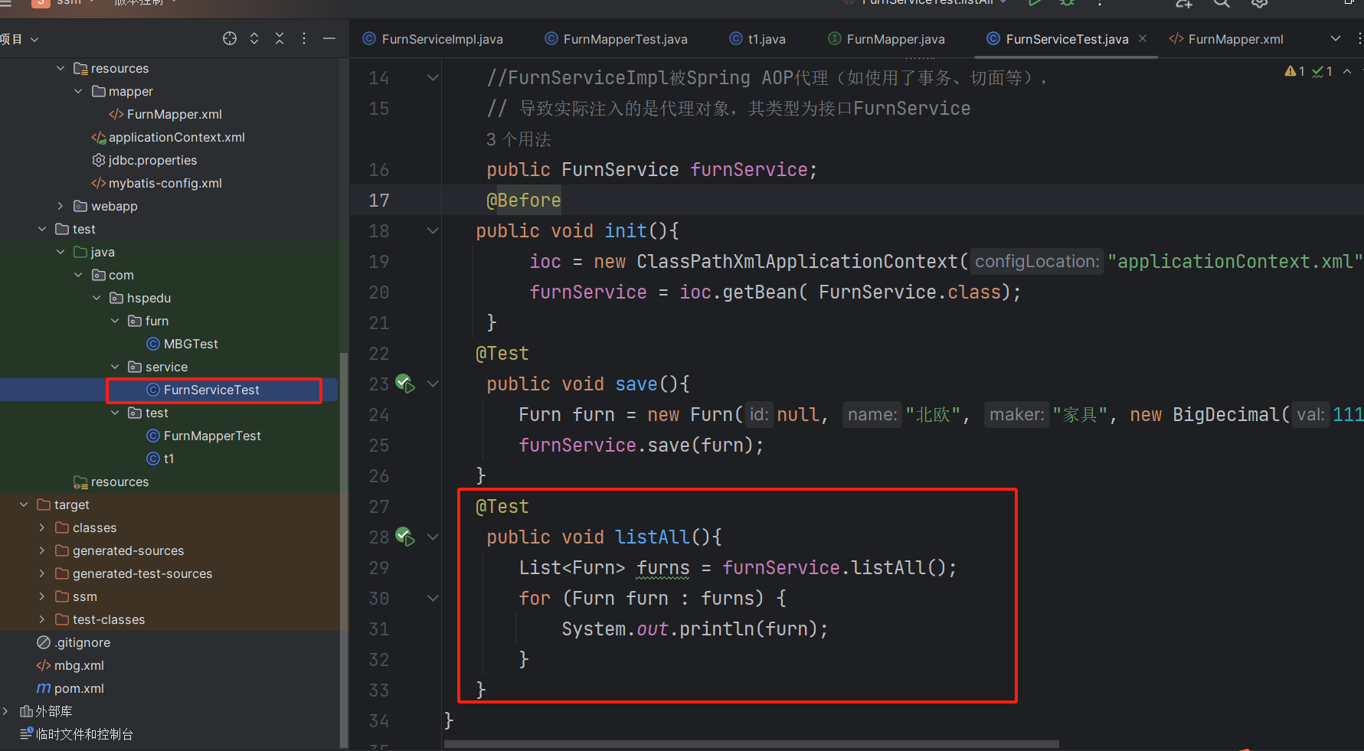Screen dimensions: 1364x751
Task: Click the warning indicator showing 1 problem
Action: 1294,71
